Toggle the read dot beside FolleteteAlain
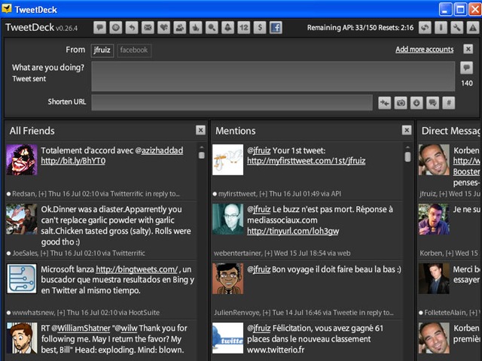The height and width of the screenshot is (361, 482). click(x=421, y=313)
